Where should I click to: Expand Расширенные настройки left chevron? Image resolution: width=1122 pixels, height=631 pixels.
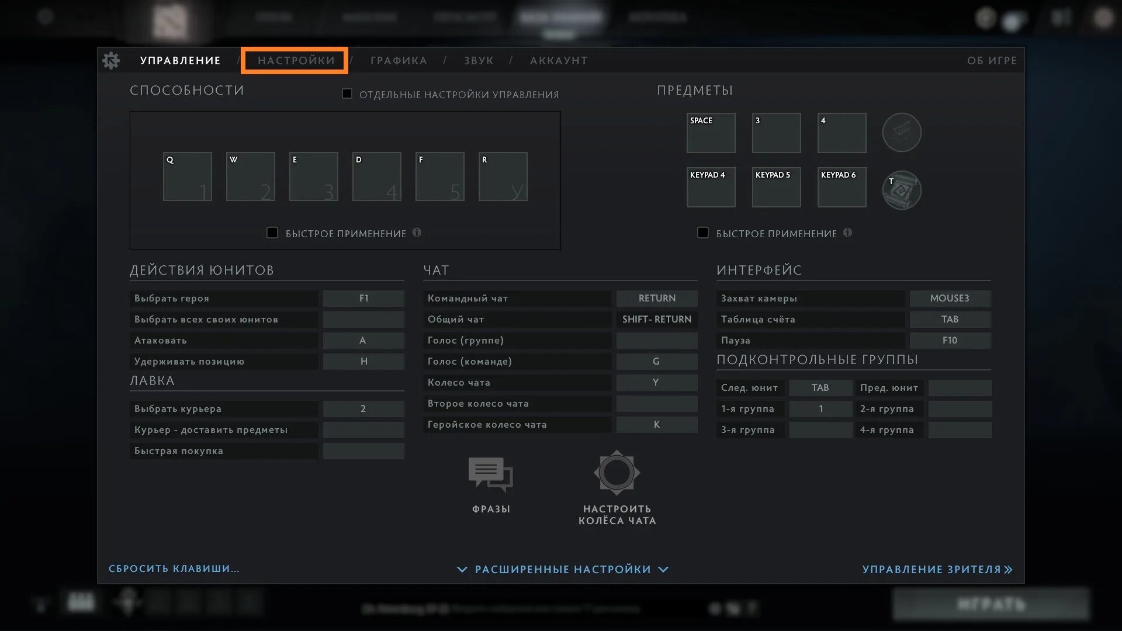(462, 569)
